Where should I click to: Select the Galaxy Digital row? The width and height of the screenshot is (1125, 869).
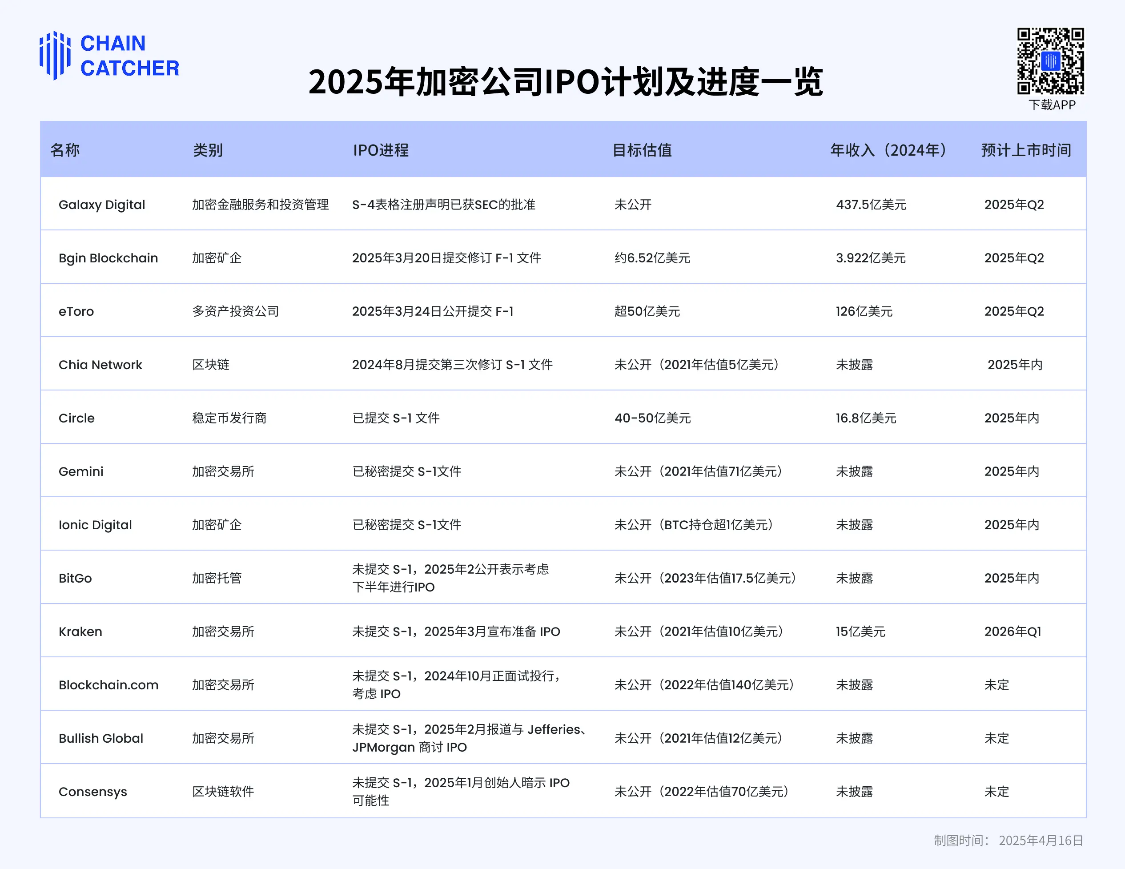point(102,204)
